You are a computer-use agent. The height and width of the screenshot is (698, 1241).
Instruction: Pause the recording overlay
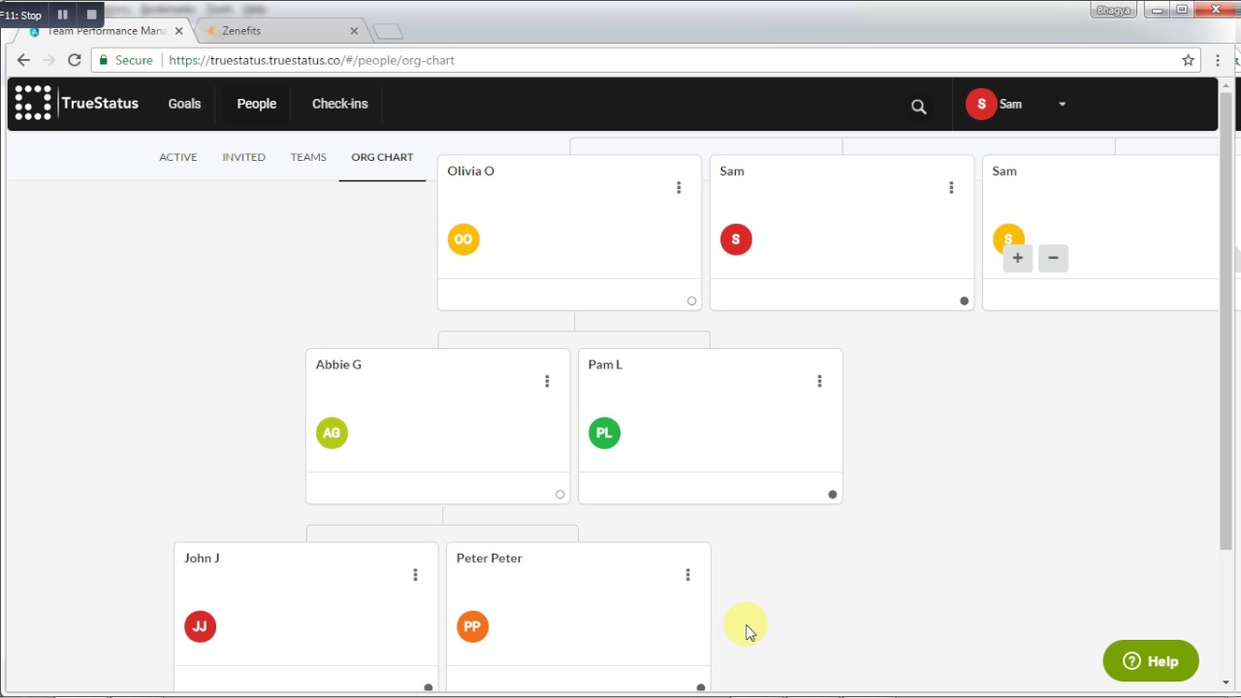tap(63, 15)
